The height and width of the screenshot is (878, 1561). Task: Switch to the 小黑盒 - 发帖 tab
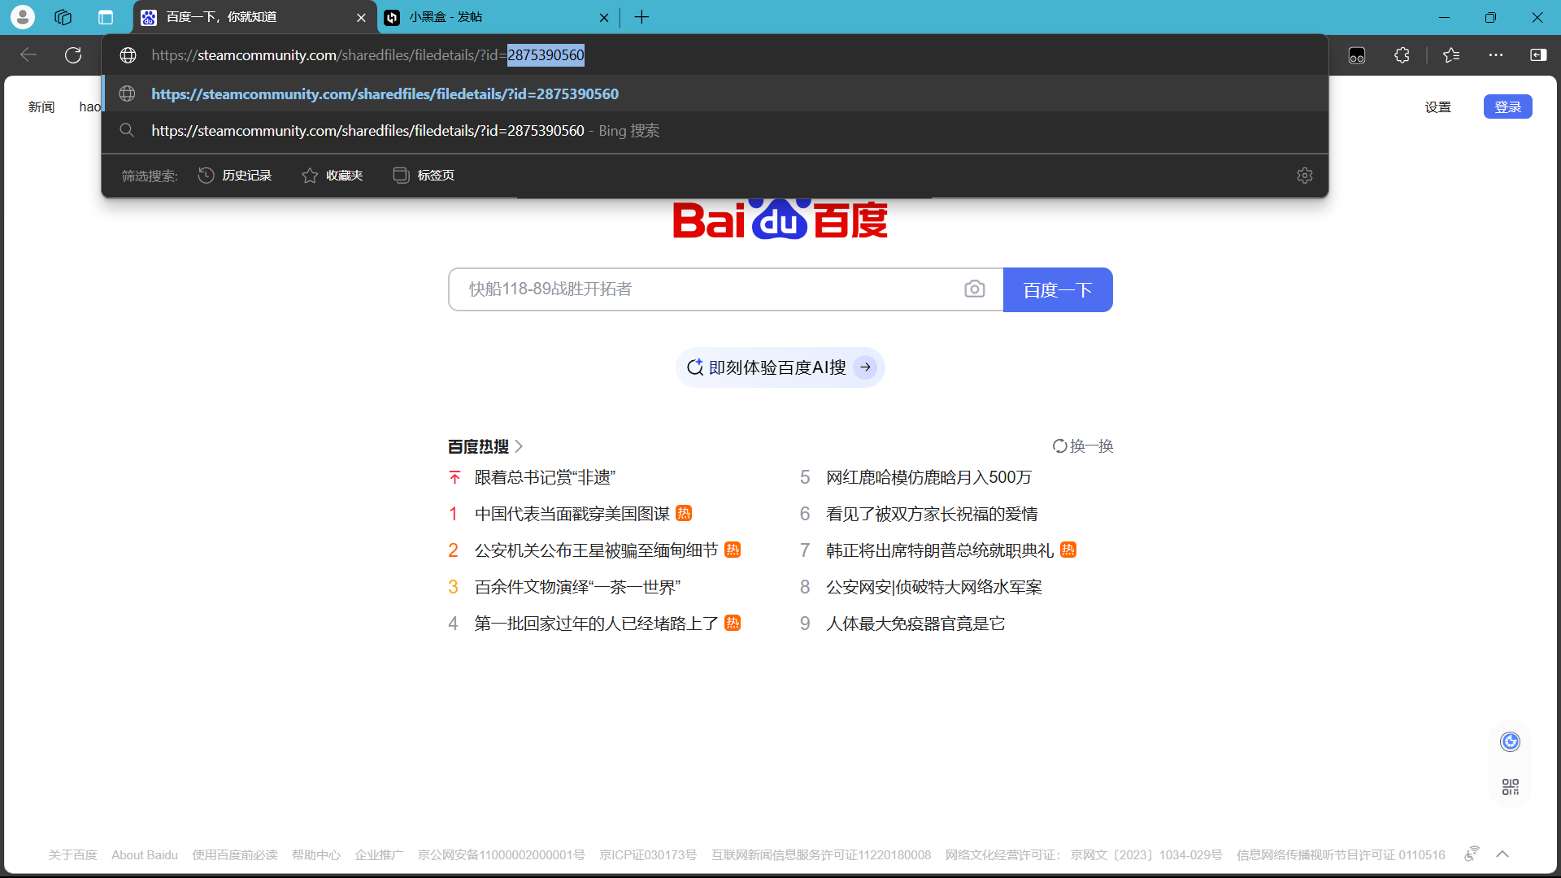point(498,17)
